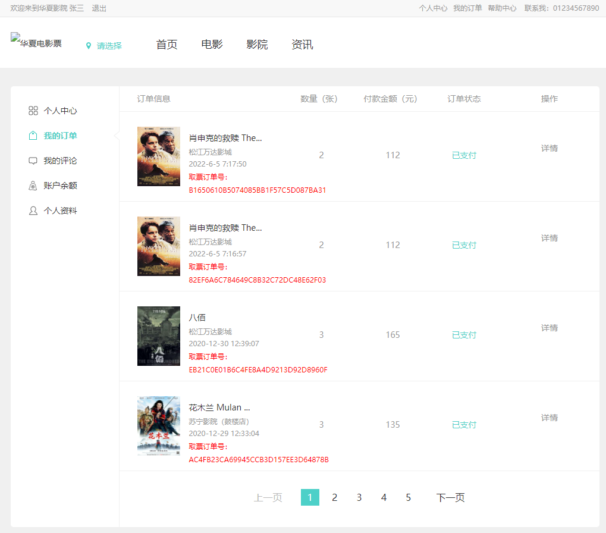
Task: Open the 请选择 city selector
Action: [109, 46]
